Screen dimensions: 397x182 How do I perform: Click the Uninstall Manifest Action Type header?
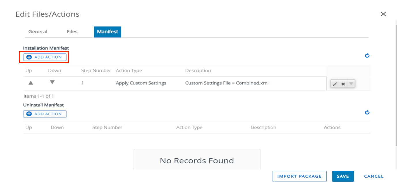click(189, 127)
